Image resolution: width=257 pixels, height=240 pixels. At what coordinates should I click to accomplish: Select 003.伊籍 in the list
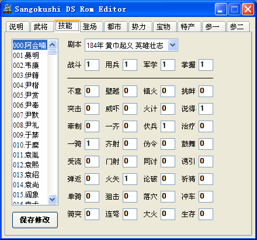[x=30, y=75]
